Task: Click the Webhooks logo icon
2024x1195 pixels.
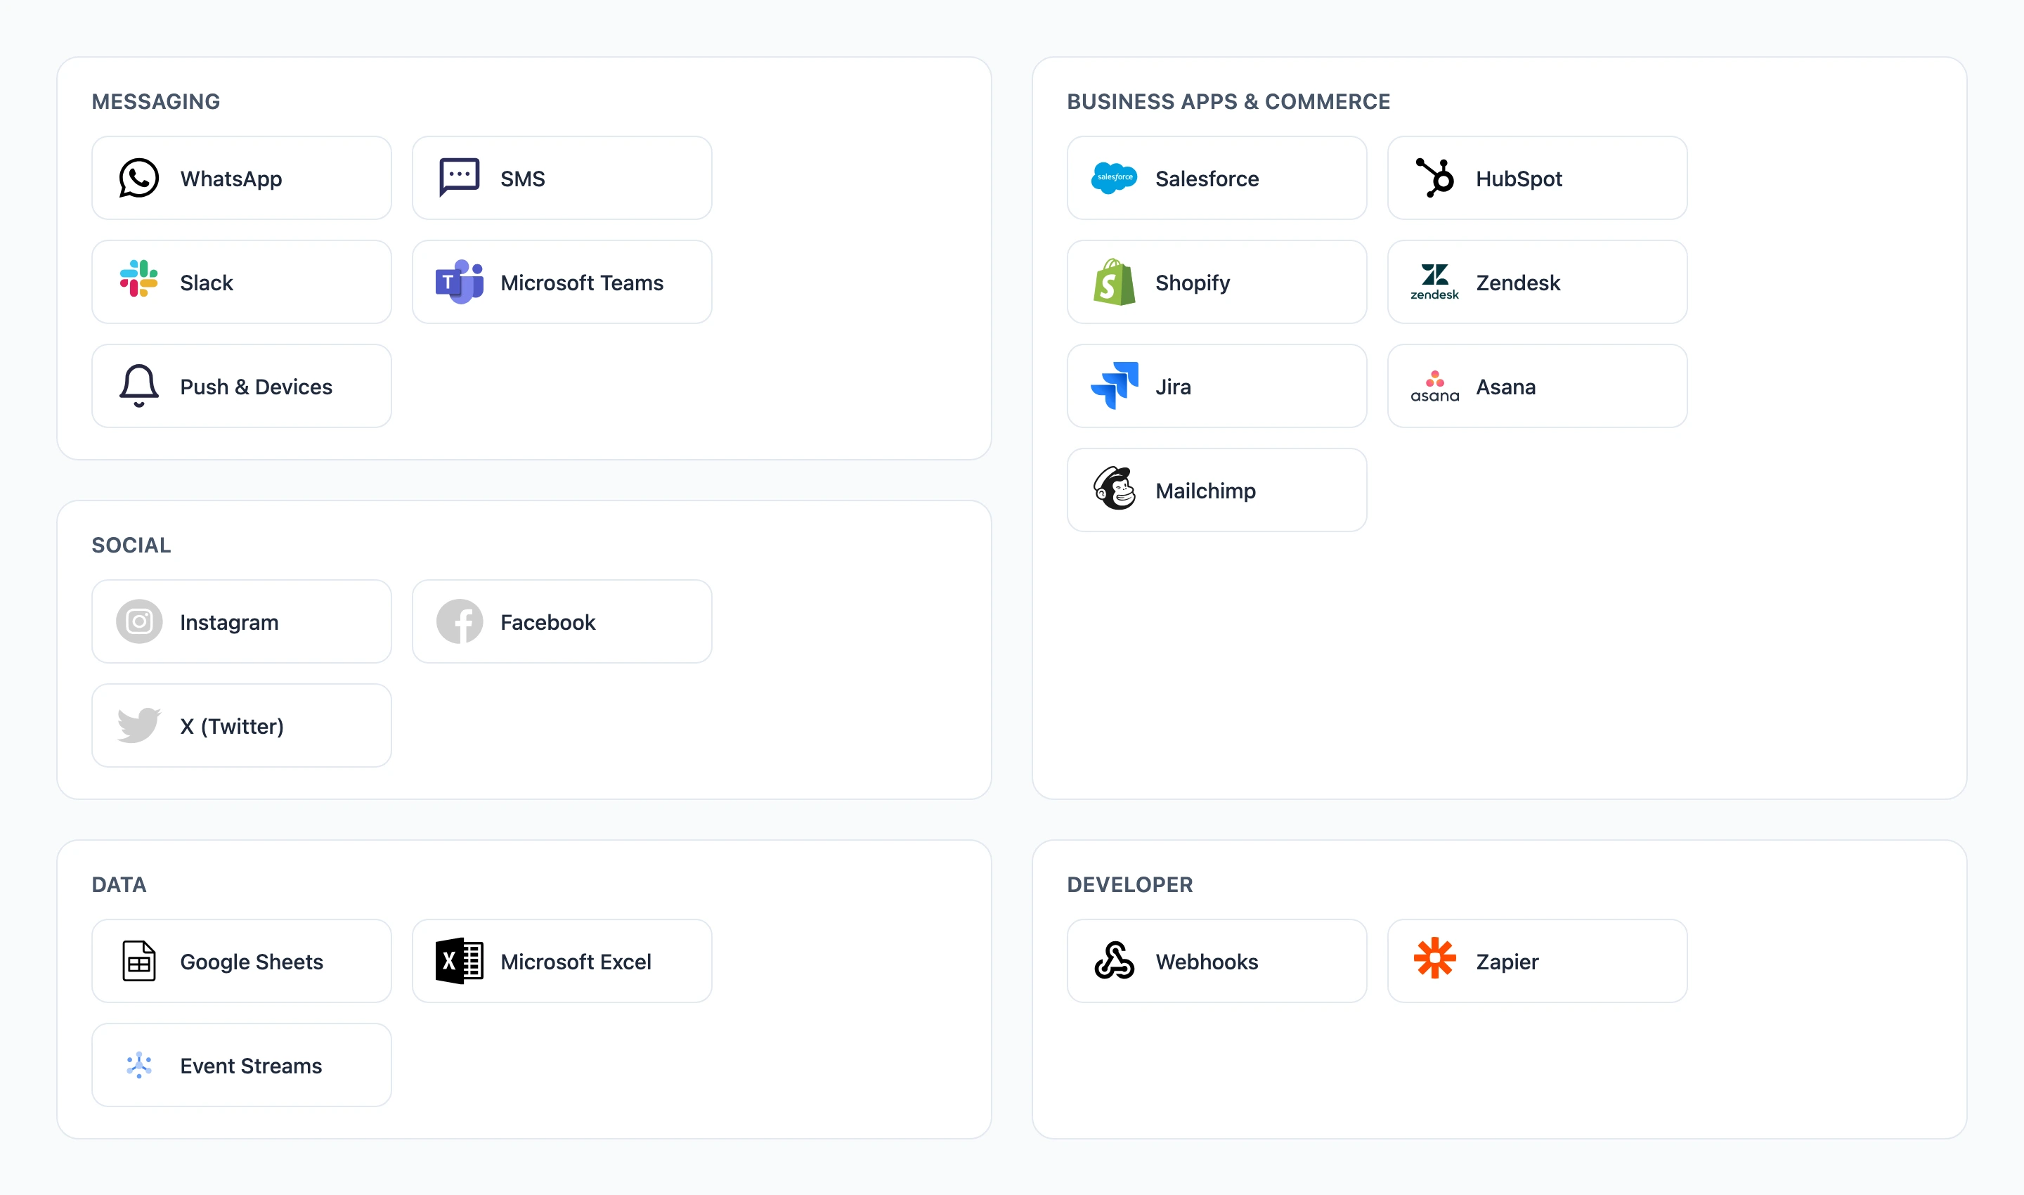Action: point(1114,961)
